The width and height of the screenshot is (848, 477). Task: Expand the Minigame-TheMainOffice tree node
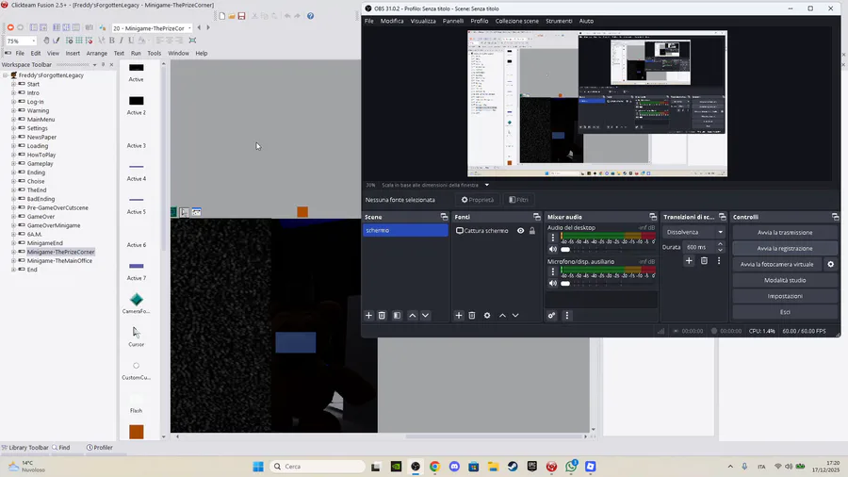point(13,261)
